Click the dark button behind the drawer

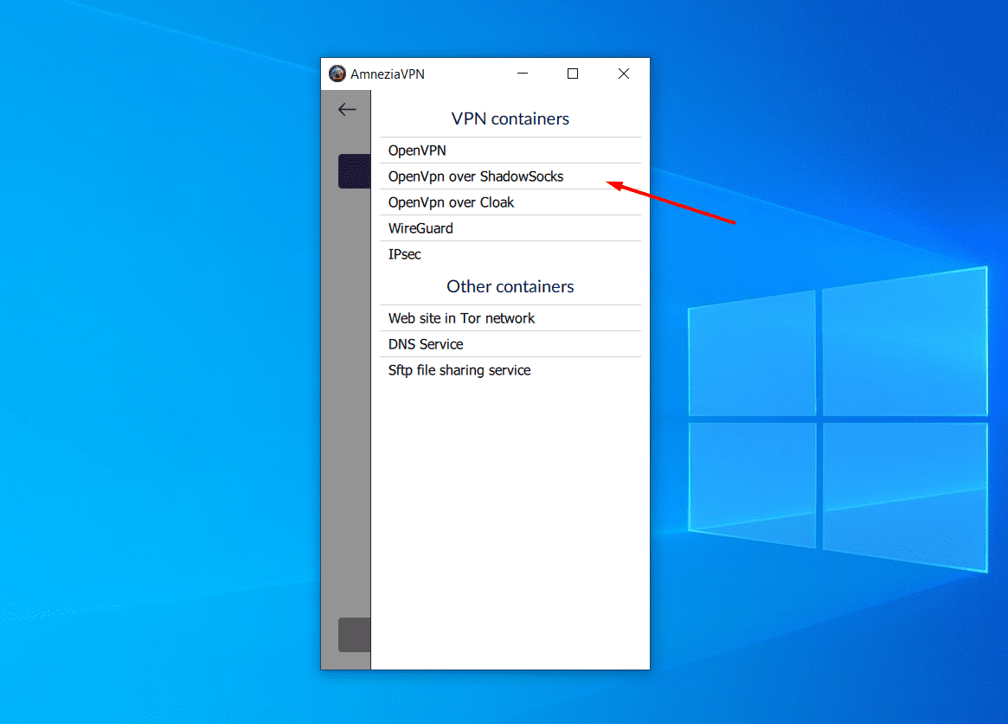(354, 171)
